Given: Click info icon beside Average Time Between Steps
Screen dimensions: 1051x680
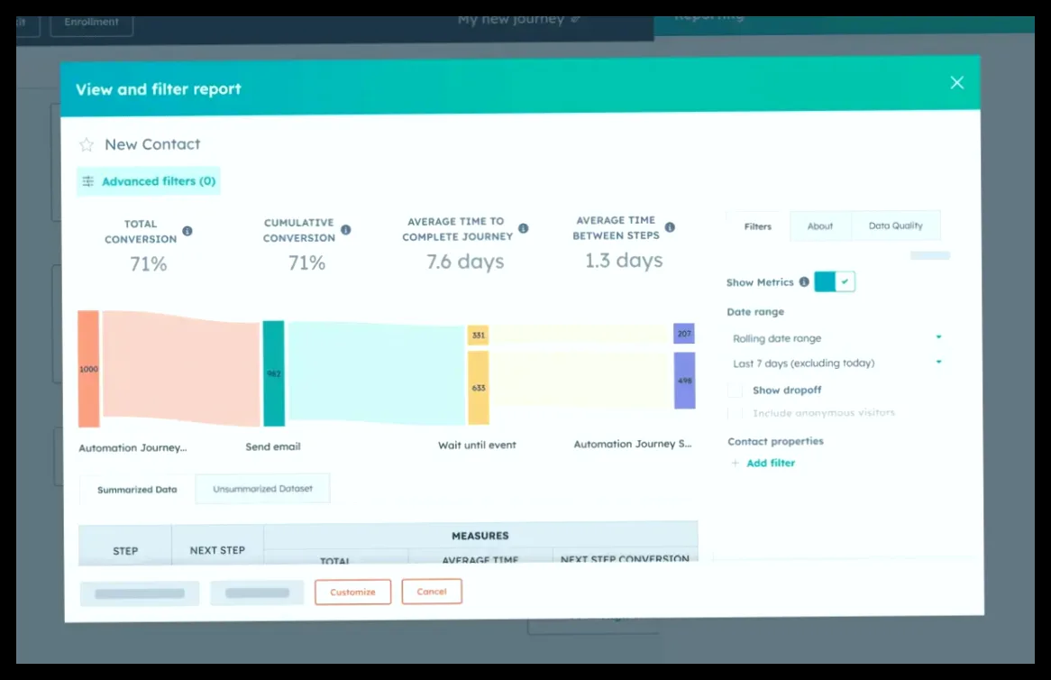Looking at the screenshot, I should (670, 227).
